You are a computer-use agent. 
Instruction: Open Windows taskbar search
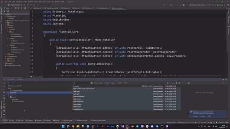click(68, 126)
